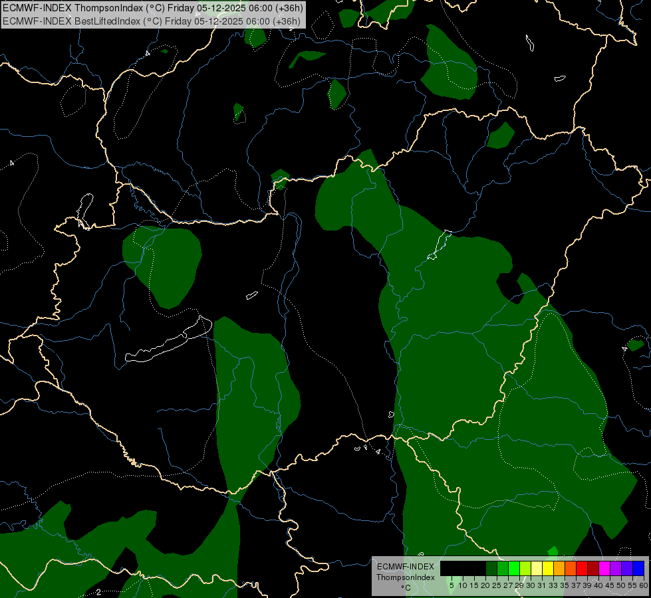This screenshot has width=651, height=598.
Task: Click the pale yellow 30–31 legend swatch
Action: coord(537,568)
